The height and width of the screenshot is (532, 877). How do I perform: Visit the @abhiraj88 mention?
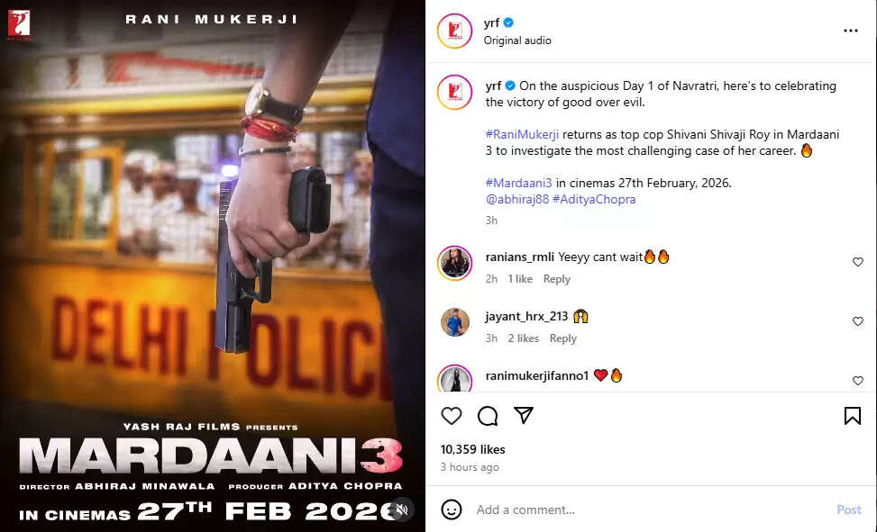click(x=516, y=200)
